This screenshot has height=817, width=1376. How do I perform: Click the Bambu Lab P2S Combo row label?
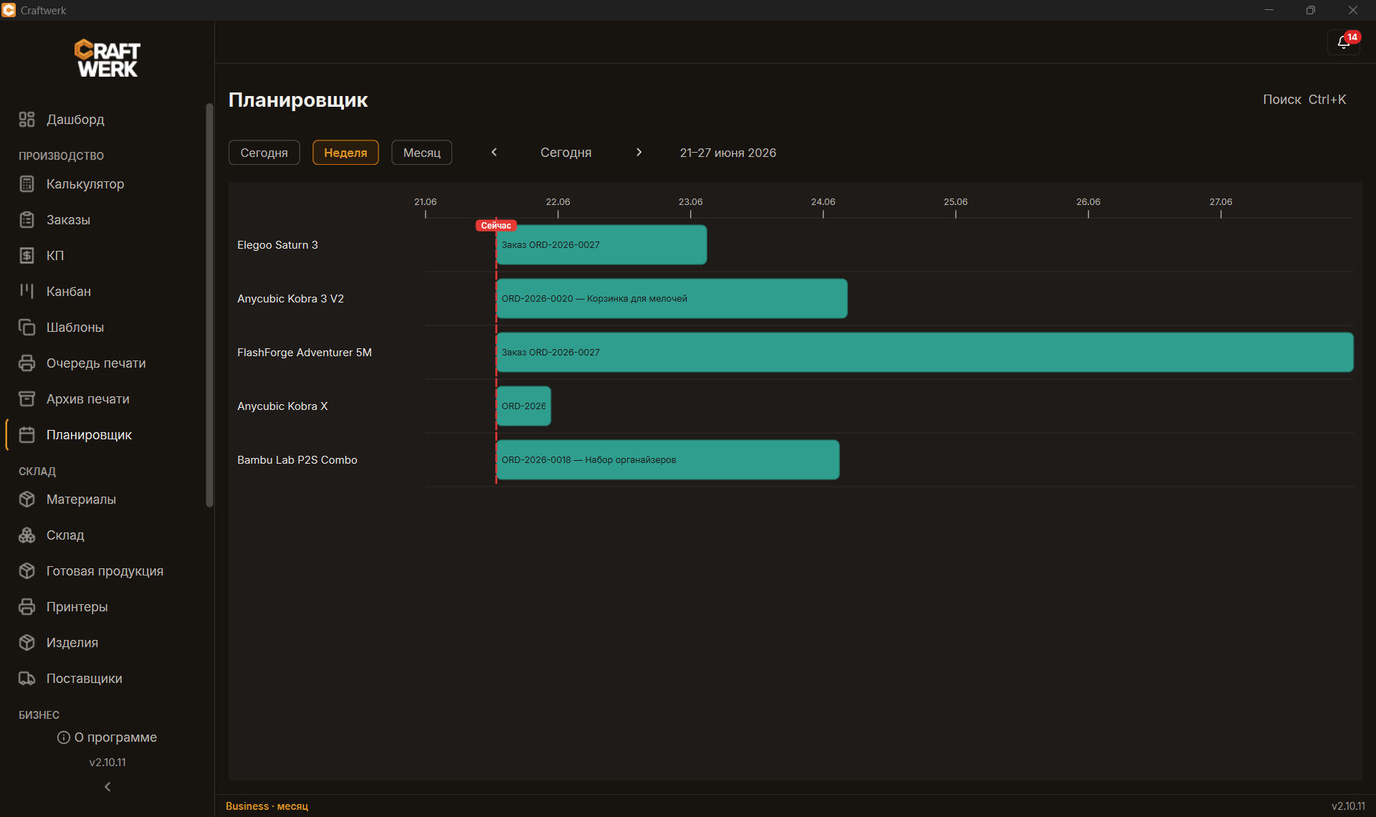pyautogui.click(x=297, y=460)
